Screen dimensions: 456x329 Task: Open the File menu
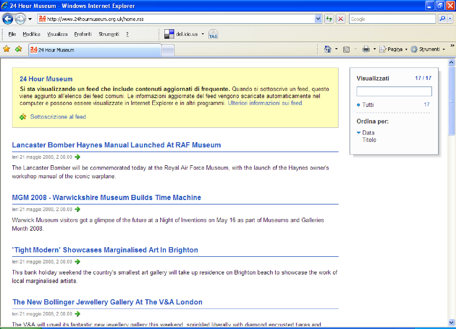pos(12,34)
